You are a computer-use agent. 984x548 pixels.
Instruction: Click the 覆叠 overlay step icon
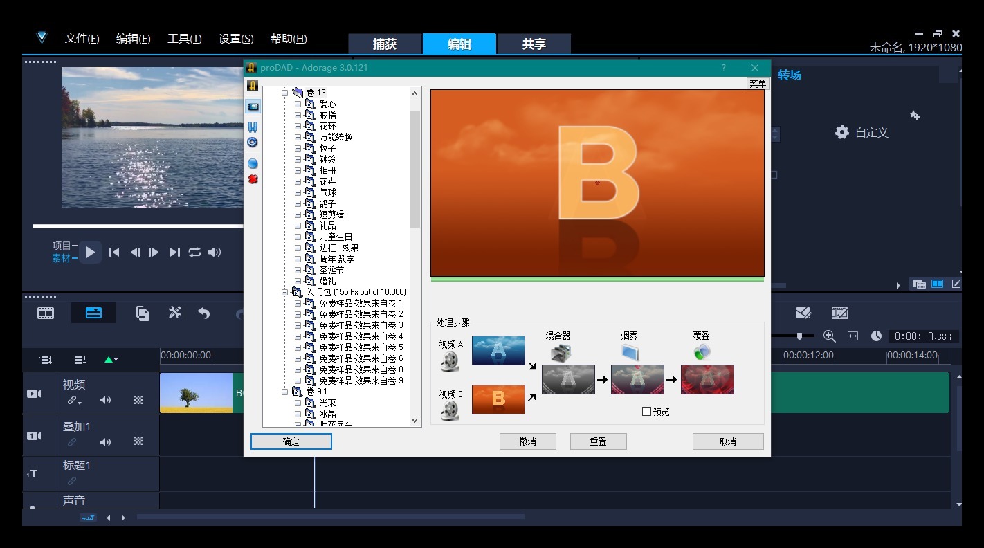pyautogui.click(x=702, y=353)
